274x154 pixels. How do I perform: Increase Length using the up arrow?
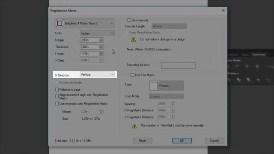click(x=101, y=52)
